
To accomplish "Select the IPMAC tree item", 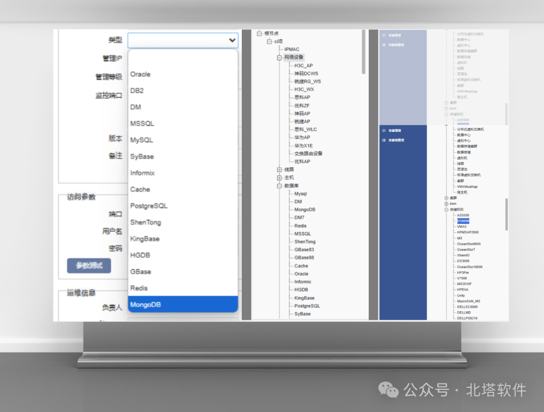I will coord(292,49).
